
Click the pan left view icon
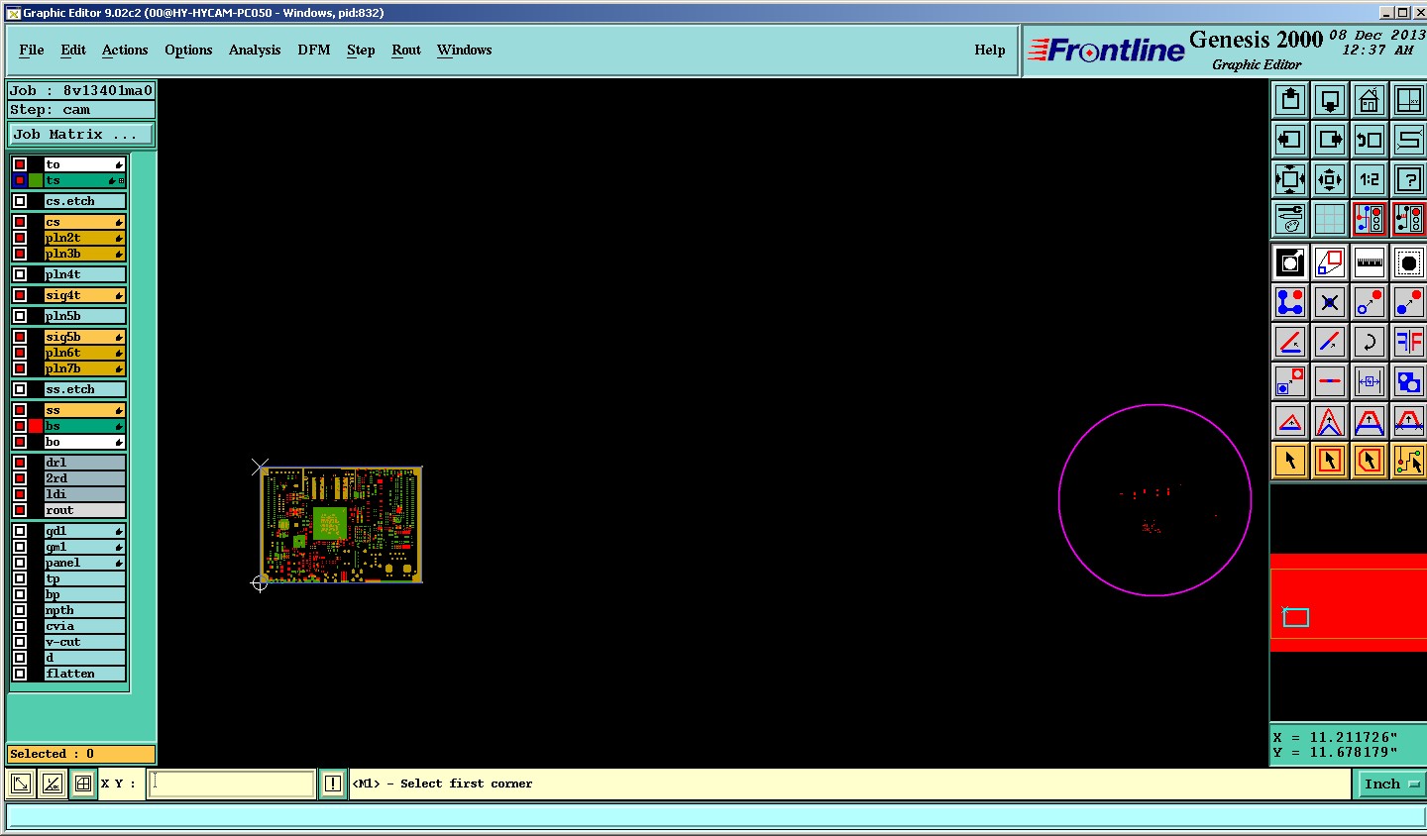[x=1290, y=140]
